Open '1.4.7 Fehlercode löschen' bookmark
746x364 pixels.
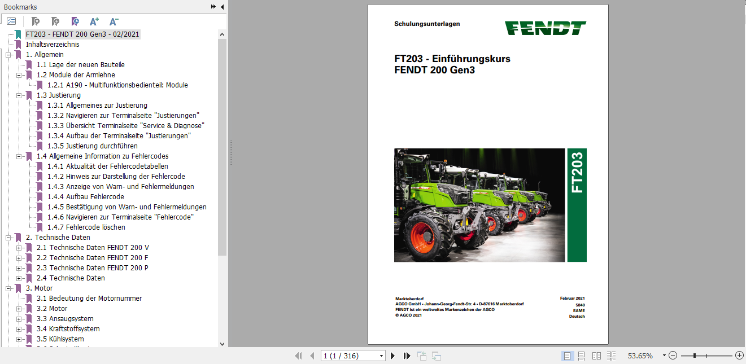tap(86, 227)
